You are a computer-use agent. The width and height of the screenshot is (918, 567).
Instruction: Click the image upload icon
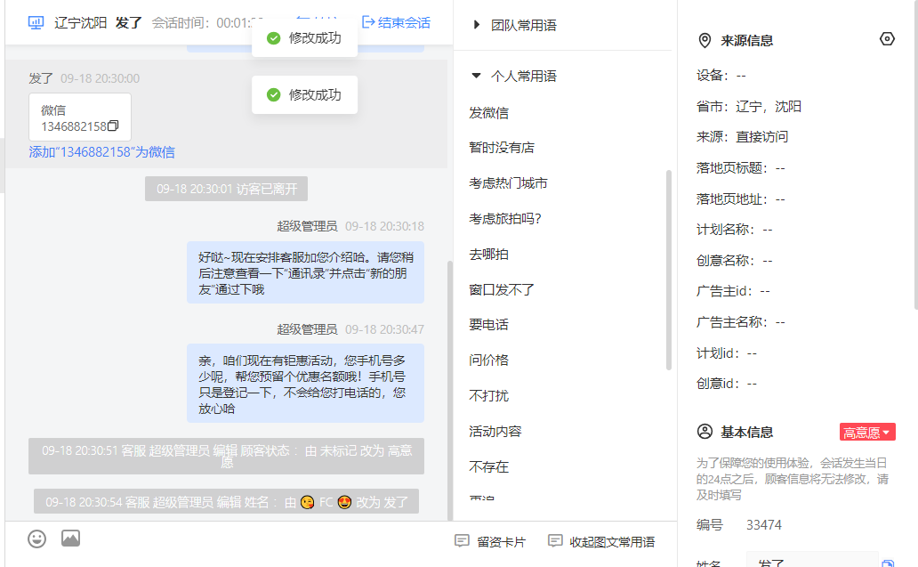[x=71, y=539]
